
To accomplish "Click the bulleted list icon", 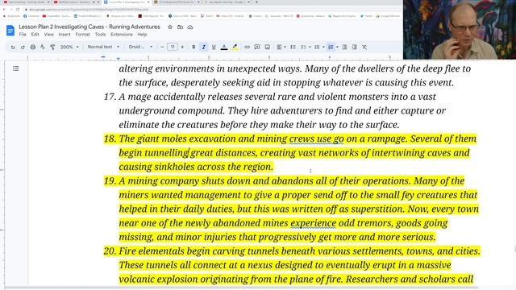I will click(317, 48).
